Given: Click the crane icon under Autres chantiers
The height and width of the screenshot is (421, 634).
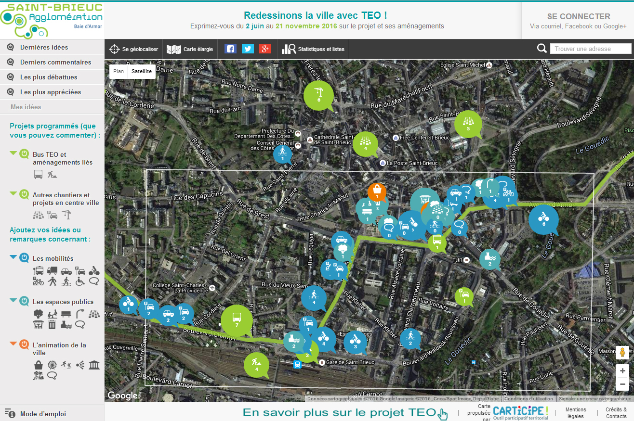Looking at the screenshot, I should coord(66,215).
